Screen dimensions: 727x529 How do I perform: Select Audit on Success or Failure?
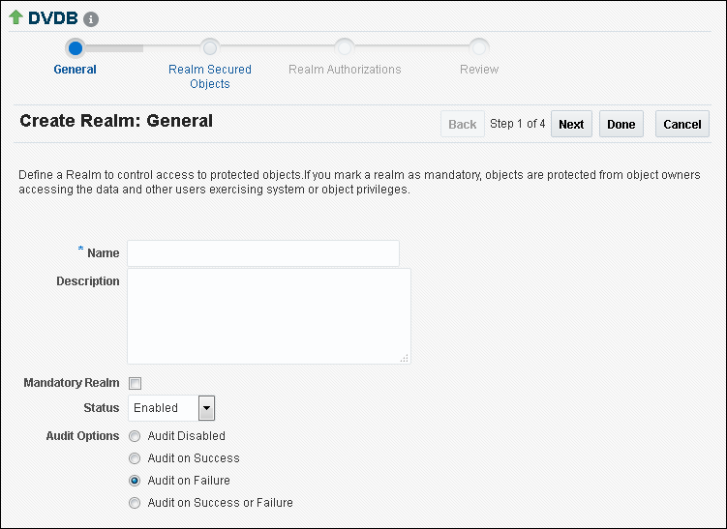pos(135,503)
